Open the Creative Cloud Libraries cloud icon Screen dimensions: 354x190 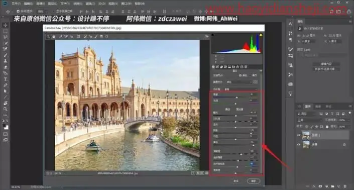pos(291,84)
